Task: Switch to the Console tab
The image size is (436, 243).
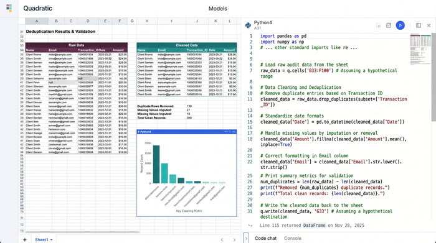Action: (x=293, y=238)
